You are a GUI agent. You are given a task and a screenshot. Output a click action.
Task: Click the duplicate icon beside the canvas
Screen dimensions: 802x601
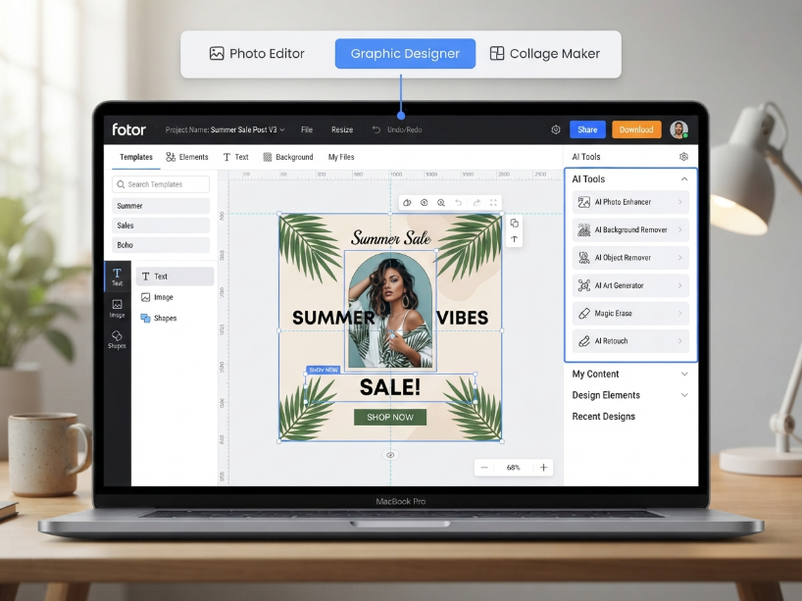pyautogui.click(x=514, y=223)
